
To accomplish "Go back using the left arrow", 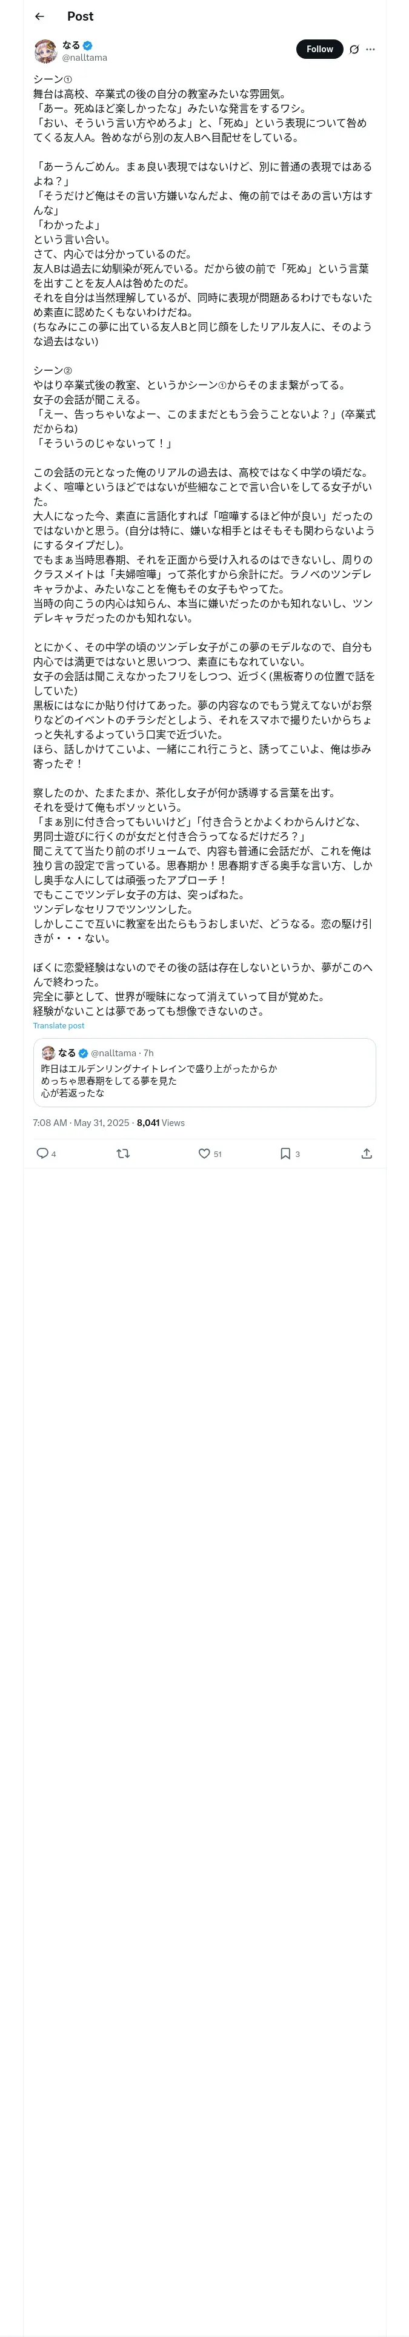I will (x=39, y=16).
